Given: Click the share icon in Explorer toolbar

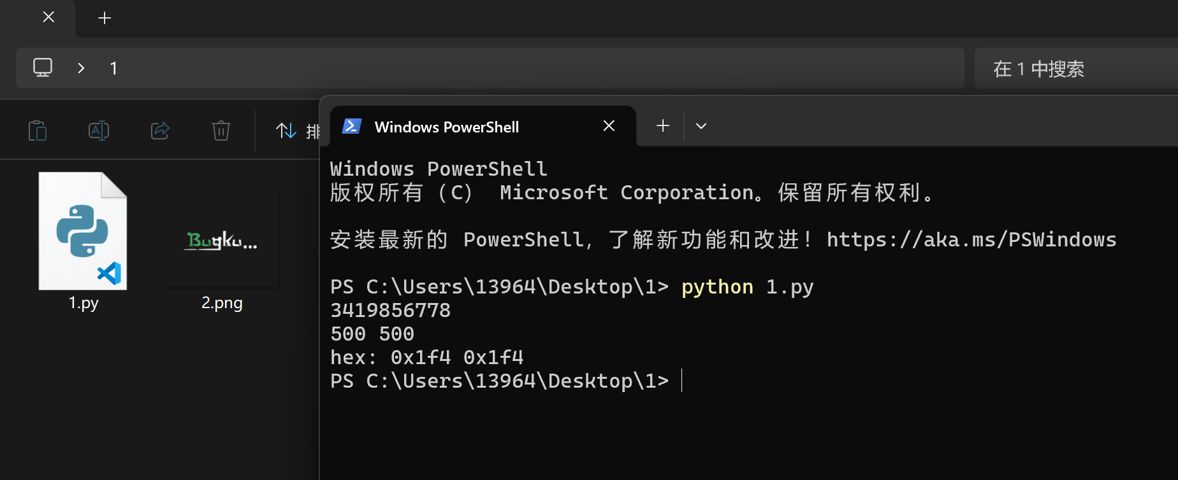Looking at the screenshot, I should [x=160, y=131].
